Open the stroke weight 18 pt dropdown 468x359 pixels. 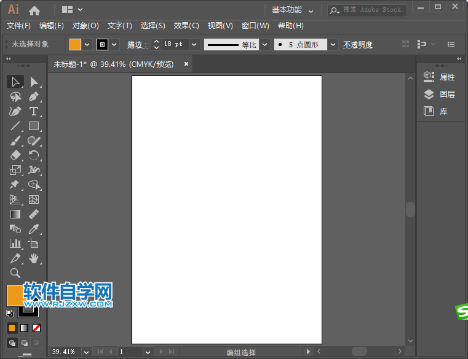pos(194,45)
